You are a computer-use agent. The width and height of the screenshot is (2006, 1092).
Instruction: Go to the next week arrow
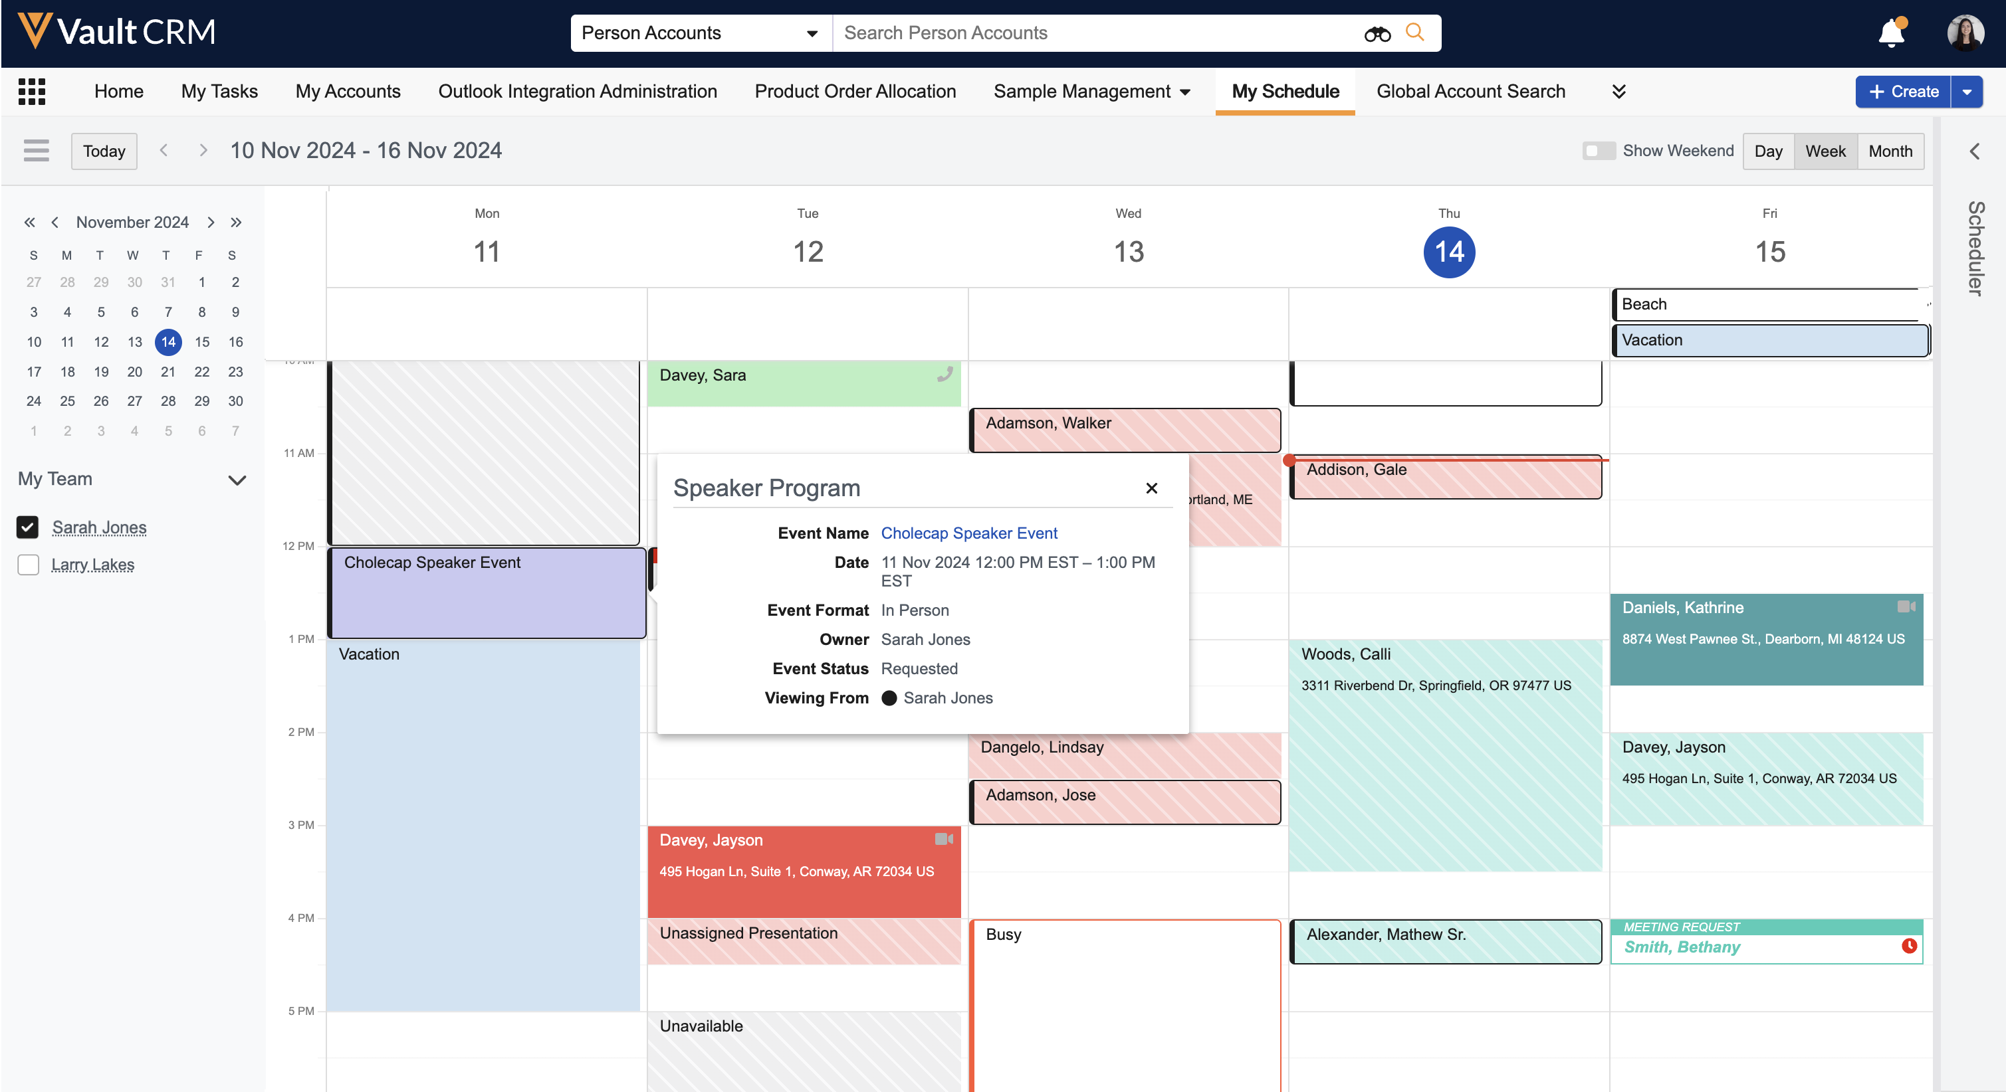203,150
